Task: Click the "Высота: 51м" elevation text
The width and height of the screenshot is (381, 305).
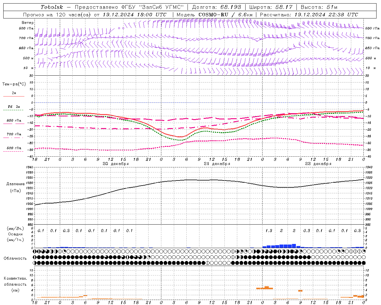Action: point(319,7)
